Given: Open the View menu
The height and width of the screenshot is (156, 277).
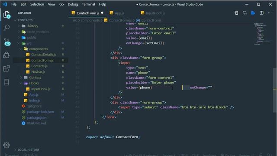Looking at the screenshot, I should coord(52,4).
